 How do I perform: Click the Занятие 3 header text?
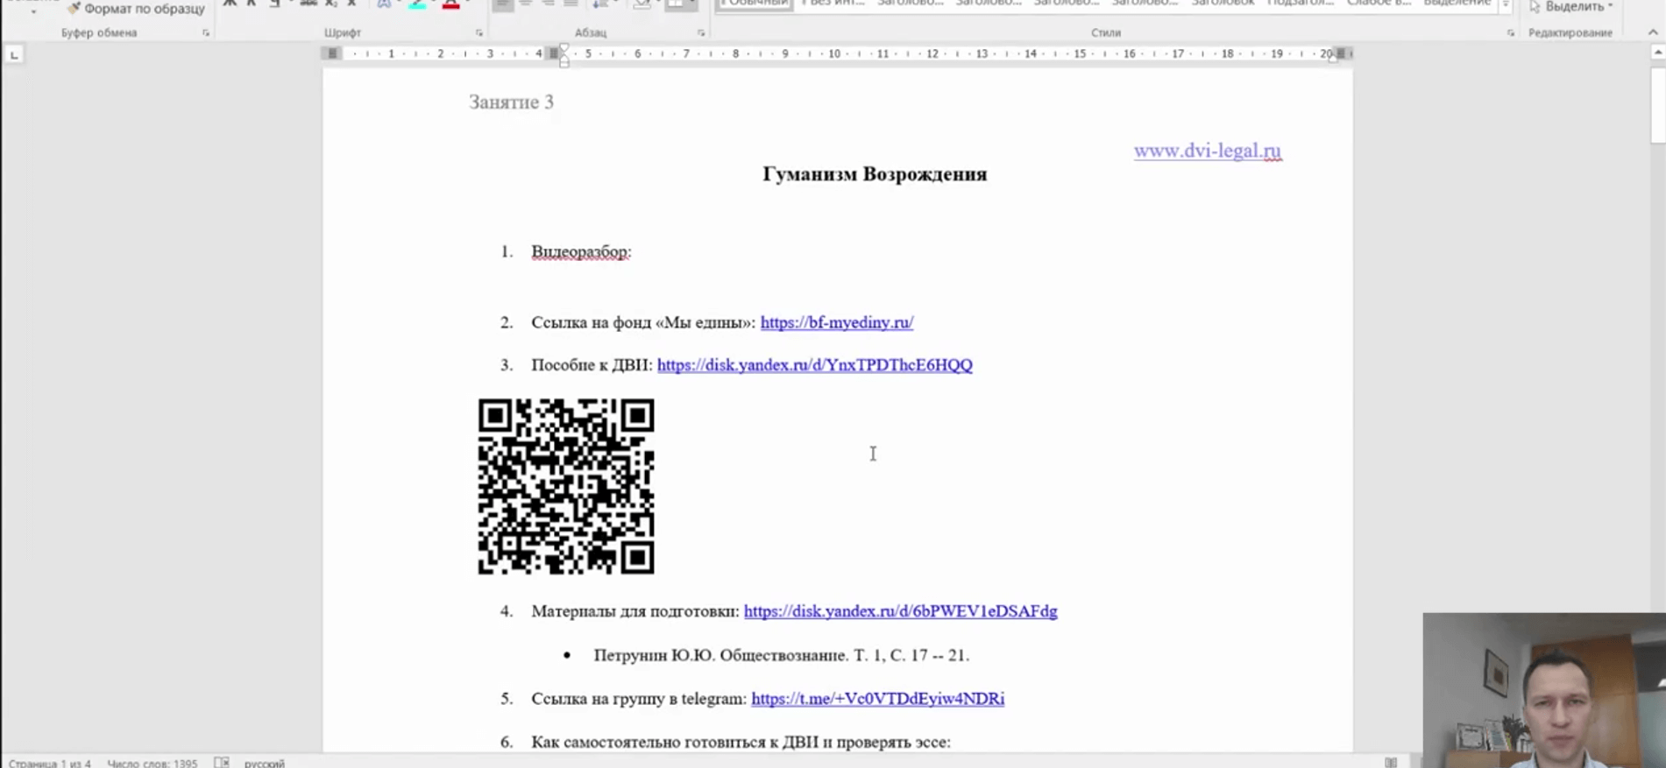(x=511, y=102)
